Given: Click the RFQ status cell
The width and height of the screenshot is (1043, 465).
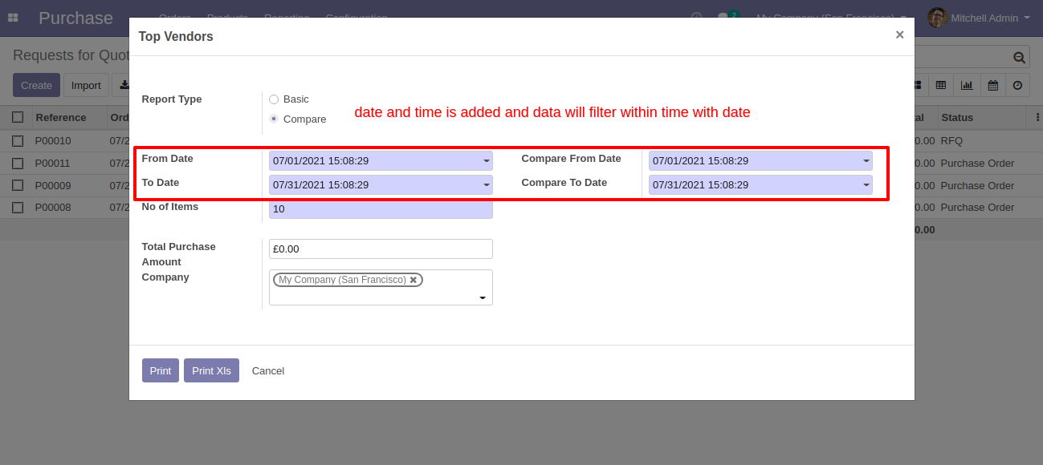Looking at the screenshot, I should pyautogui.click(x=951, y=140).
